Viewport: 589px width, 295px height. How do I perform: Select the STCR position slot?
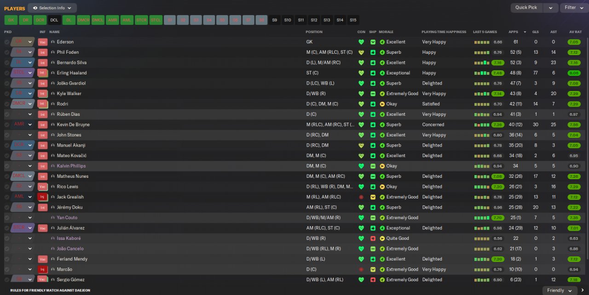coord(141,20)
